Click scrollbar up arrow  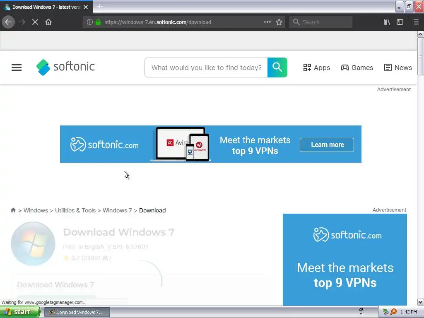tap(420, 34)
